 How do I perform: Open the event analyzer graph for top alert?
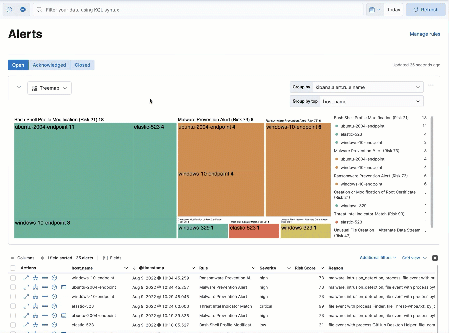(35, 278)
